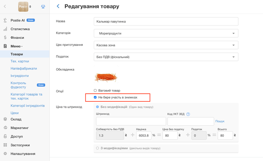Click the Postie AI hand icon
263x161 pixels.
(x=5, y=20)
